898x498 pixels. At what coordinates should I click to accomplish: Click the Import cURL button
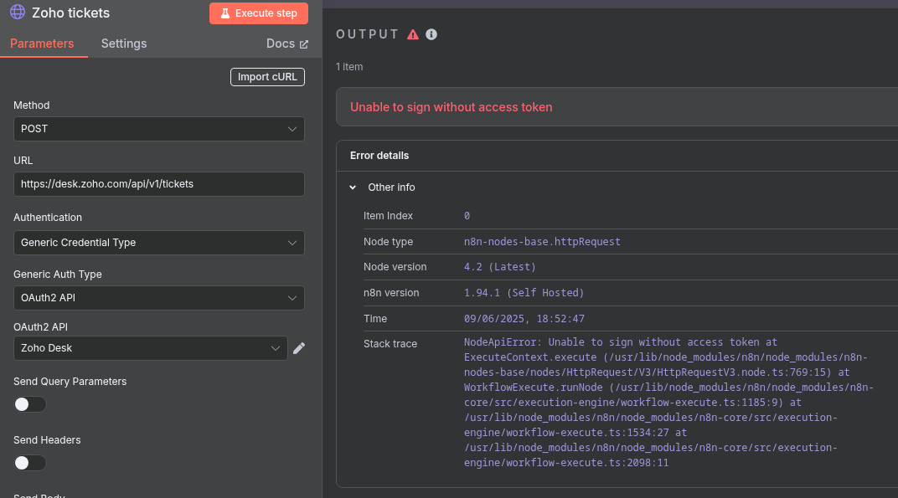267,77
